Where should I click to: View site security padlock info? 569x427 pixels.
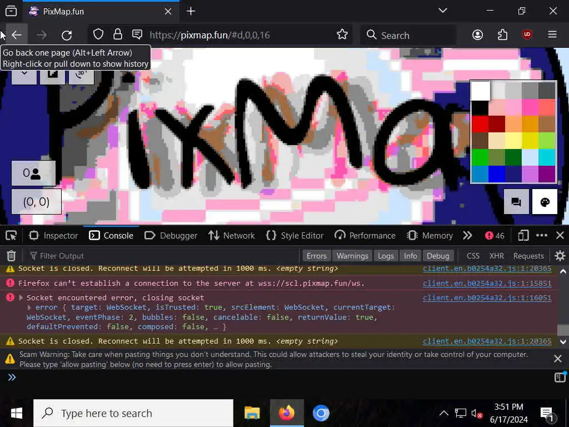(118, 34)
